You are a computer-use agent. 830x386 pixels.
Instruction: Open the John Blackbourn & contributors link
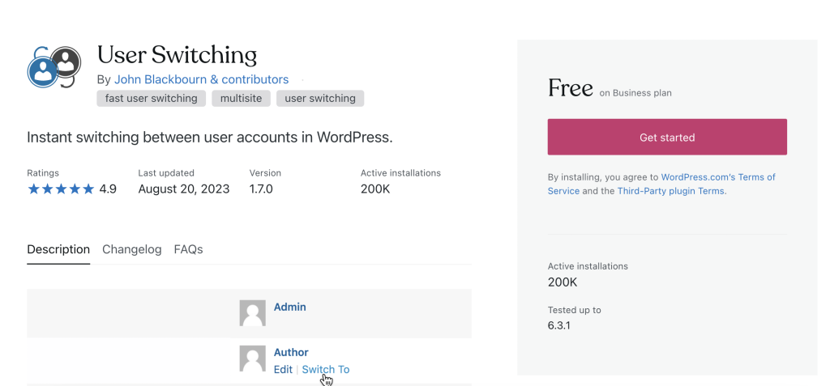(x=201, y=79)
